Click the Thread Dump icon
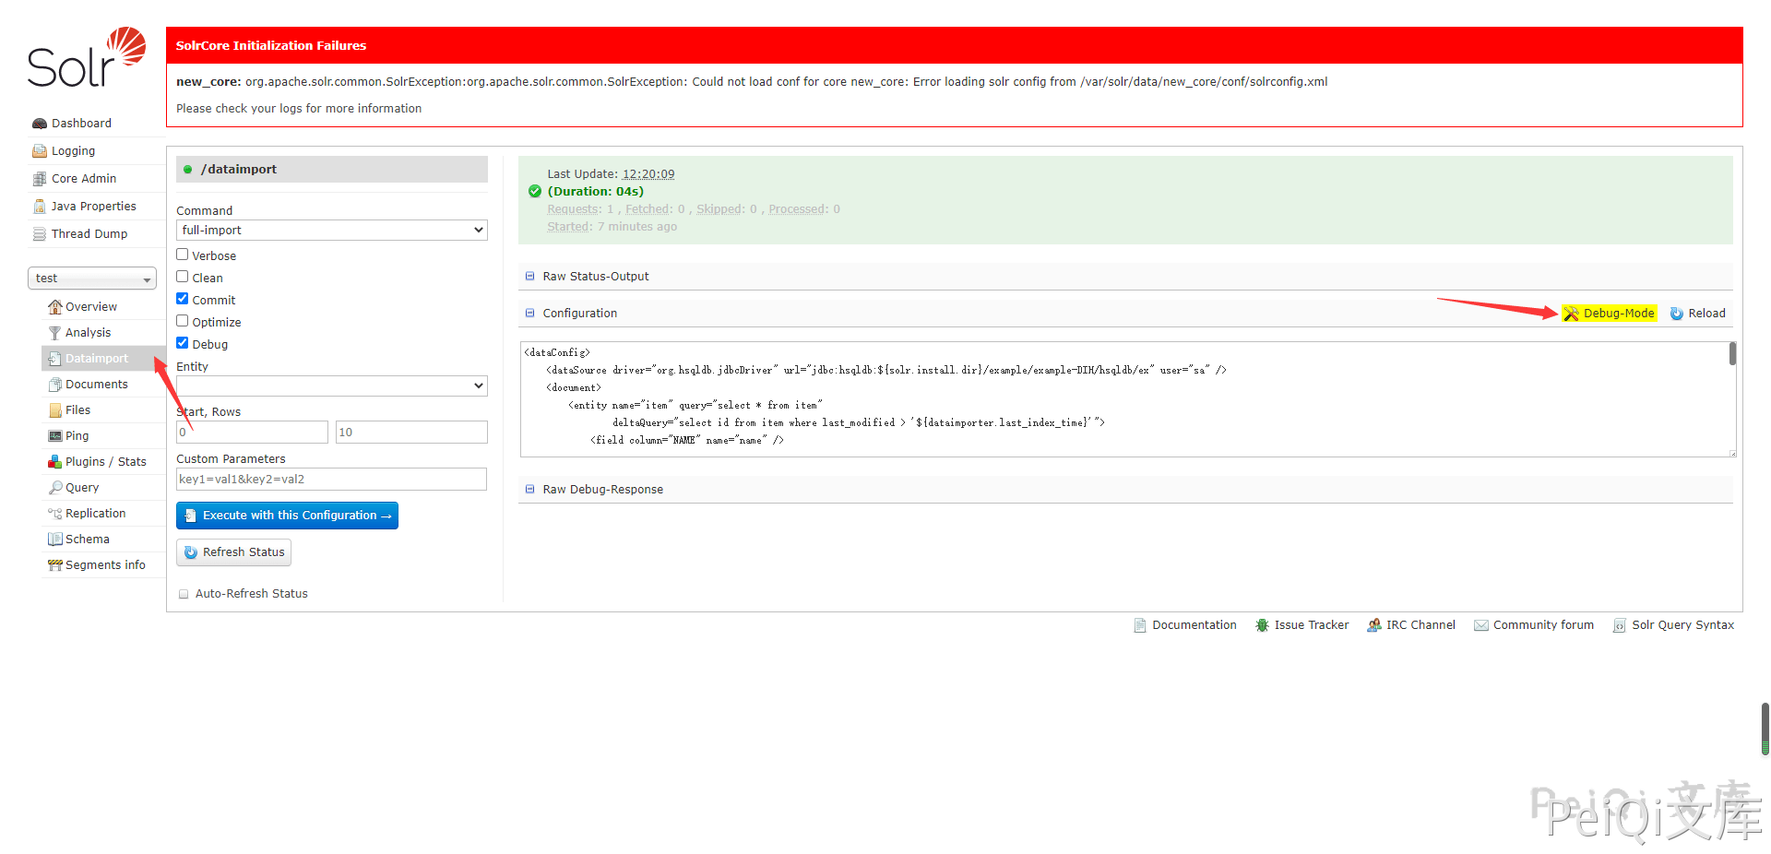Screen dimensions: 1771x854 pyautogui.click(x=39, y=234)
